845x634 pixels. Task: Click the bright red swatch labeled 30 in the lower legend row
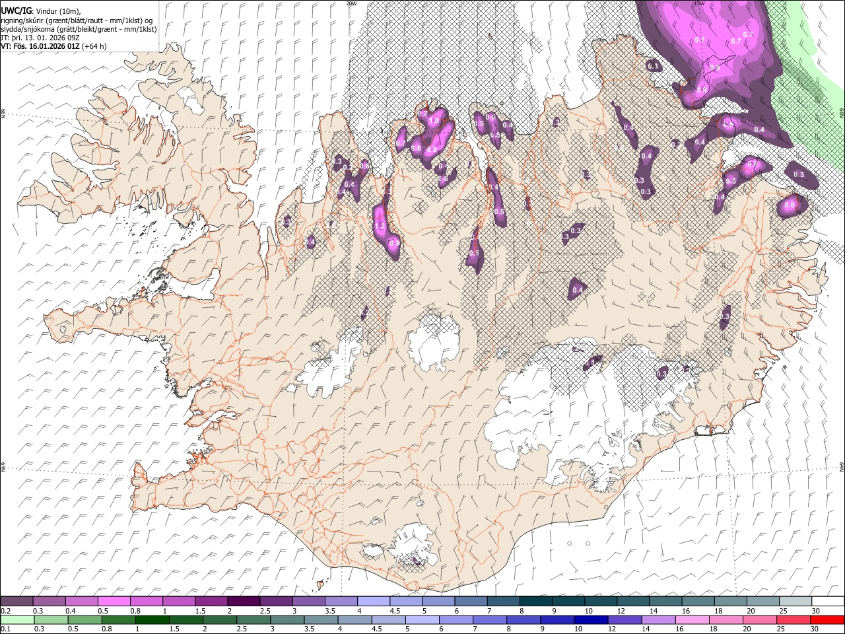pos(828,619)
